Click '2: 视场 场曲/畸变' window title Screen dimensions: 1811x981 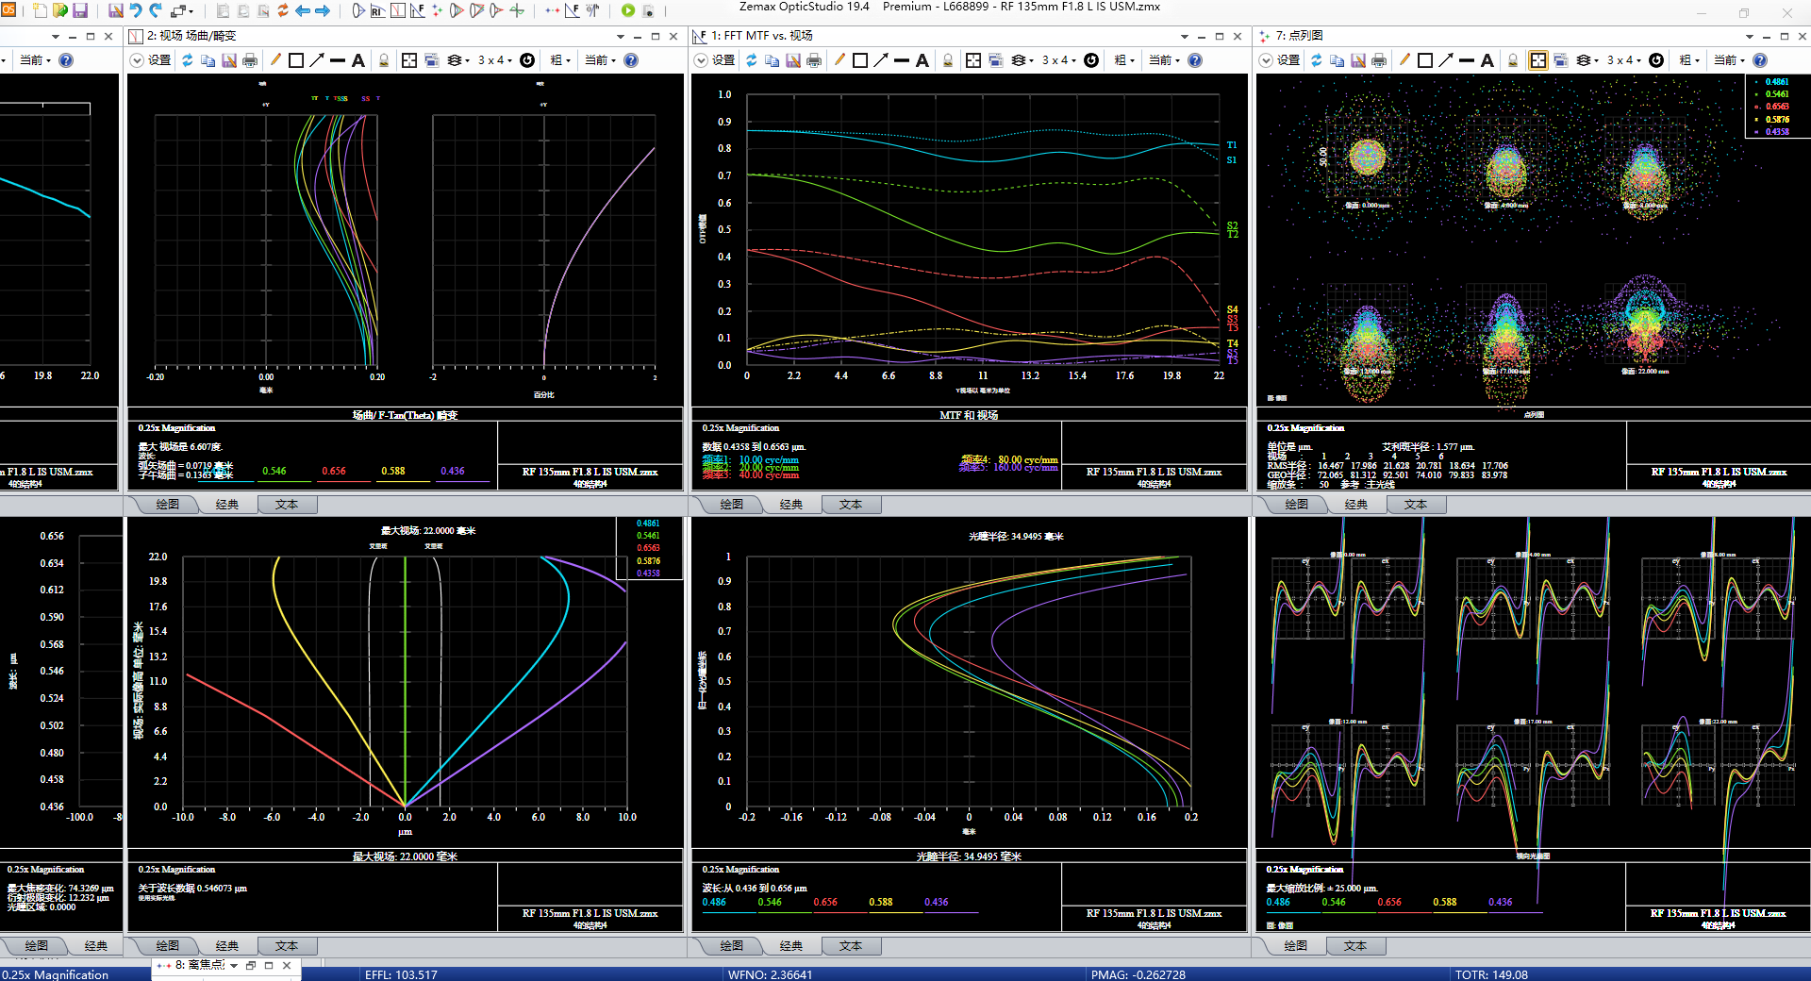(x=191, y=36)
